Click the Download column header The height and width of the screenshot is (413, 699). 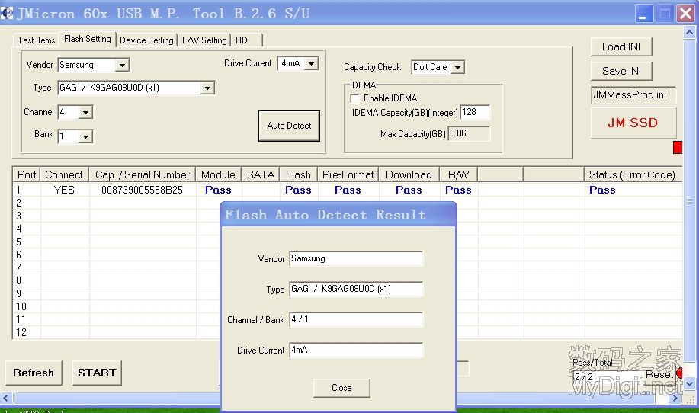point(409,174)
